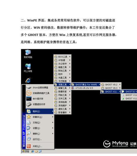Open the 系统维护 menu folder
Screen dimensions: 137x156
click(62, 106)
